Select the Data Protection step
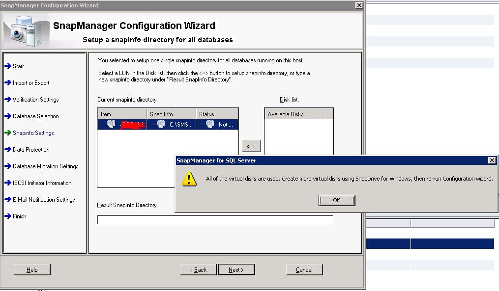 pyautogui.click(x=31, y=150)
